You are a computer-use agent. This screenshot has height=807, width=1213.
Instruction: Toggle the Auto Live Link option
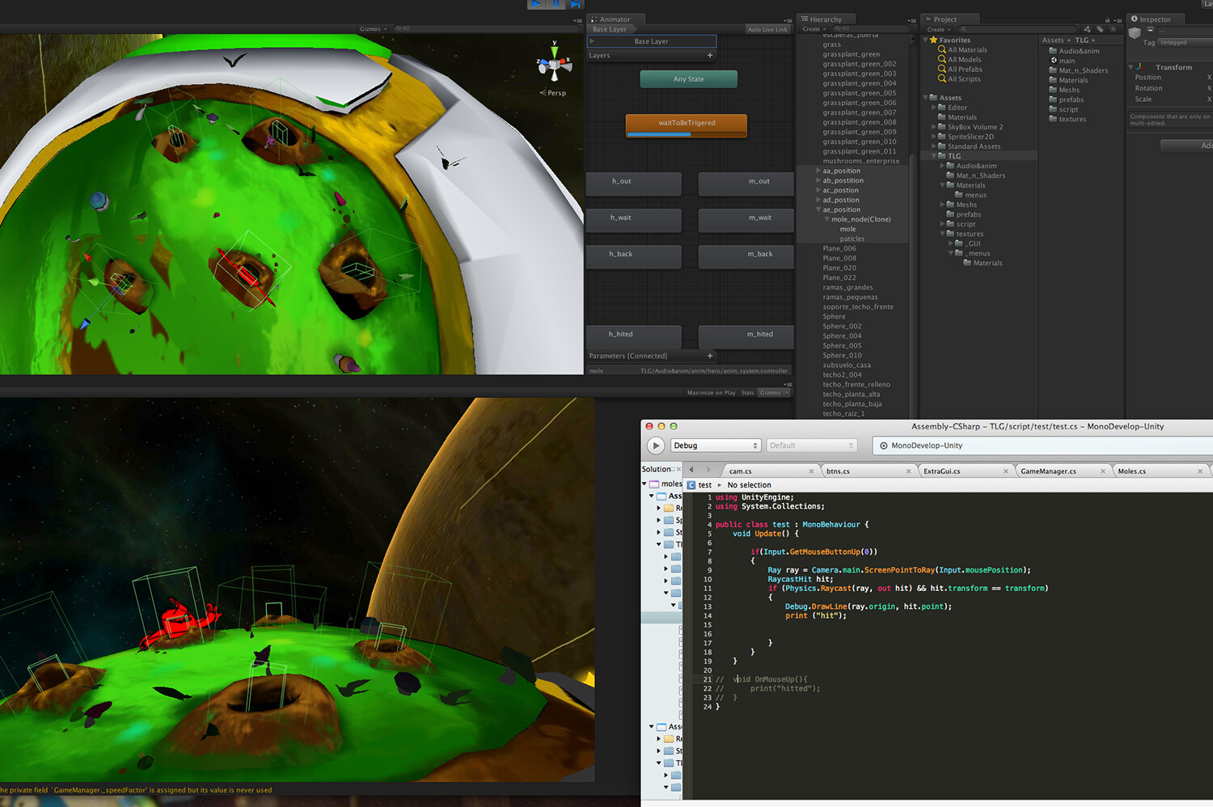[767, 29]
